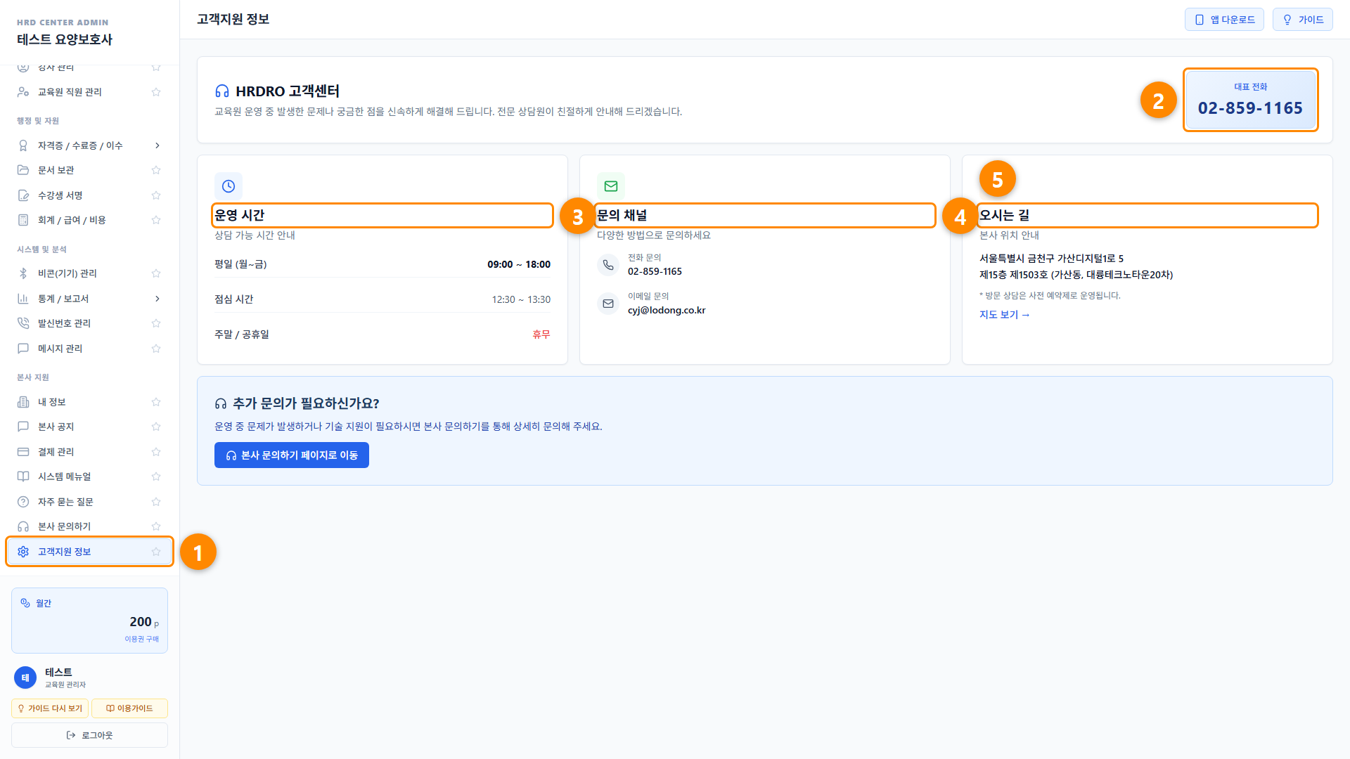The width and height of the screenshot is (1350, 759).
Task: Expand the 자격증 / 수료증 / 이수 submenu chevron
Action: click(x=157, y=145)
